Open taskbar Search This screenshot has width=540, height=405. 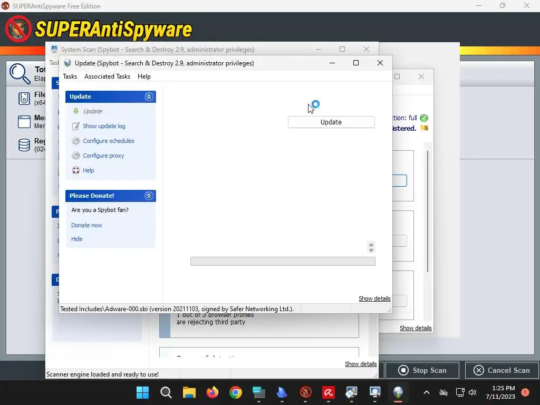point(166,392)
